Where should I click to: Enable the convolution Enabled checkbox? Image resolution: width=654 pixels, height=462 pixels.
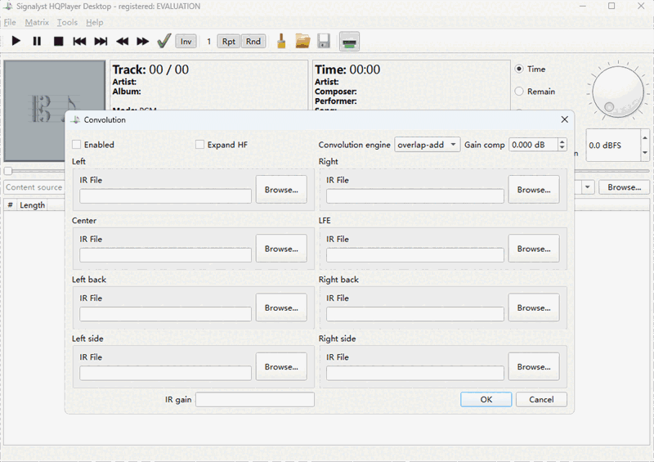(77, 145)
